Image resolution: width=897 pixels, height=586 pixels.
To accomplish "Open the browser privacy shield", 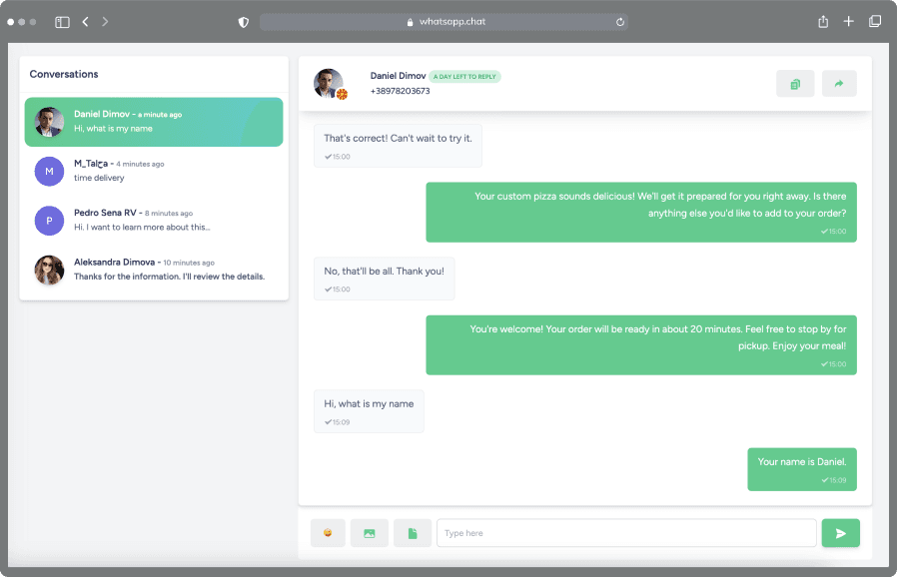I will pos(243,20).
